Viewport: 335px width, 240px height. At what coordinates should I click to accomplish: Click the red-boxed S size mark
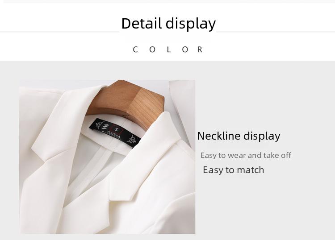[117, 129]
